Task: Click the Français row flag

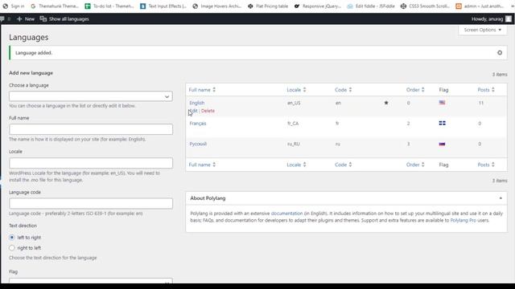Action: pyautogui.click(x=442, y=123)
